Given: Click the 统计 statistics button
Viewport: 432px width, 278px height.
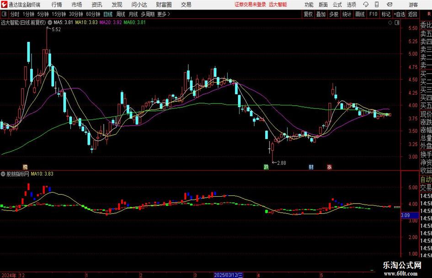Looking at the screenshot, I should (347, 14).
